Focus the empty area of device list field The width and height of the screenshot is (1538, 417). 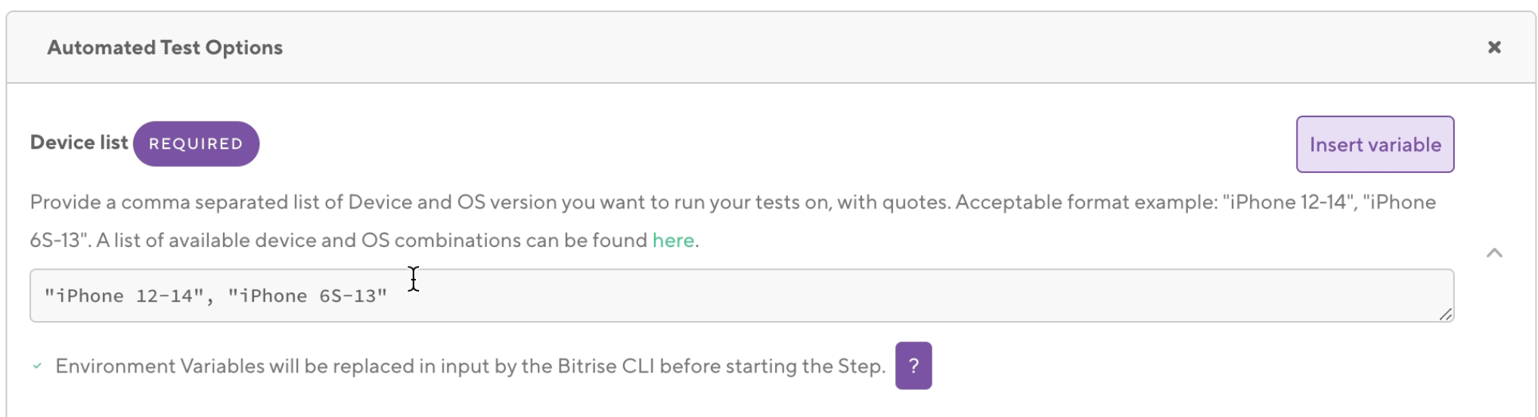point(907,296)
